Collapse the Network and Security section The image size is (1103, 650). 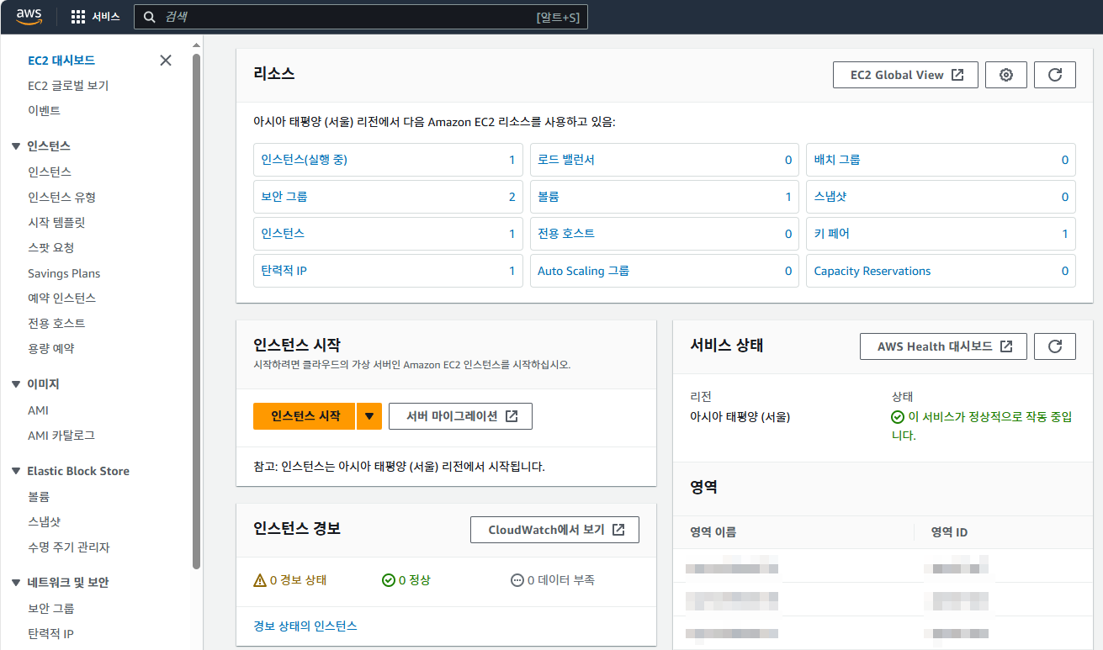click(x=15, y=583)
